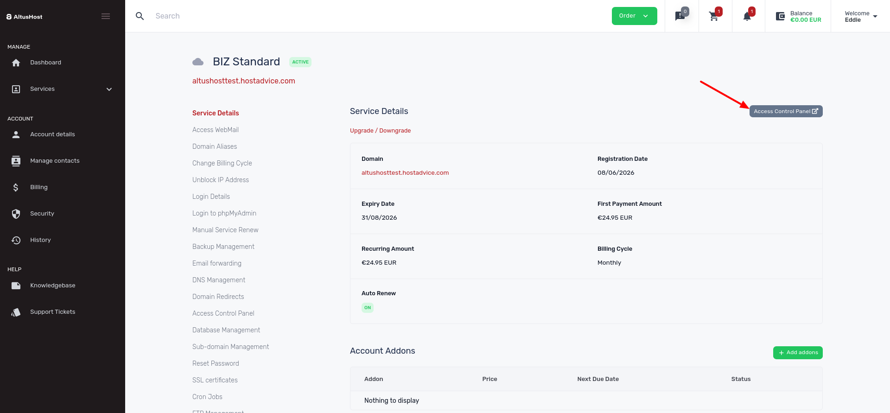Click the Next Due Date column header
The height and width of the screenshot is (413, 890).
(598, 379)
